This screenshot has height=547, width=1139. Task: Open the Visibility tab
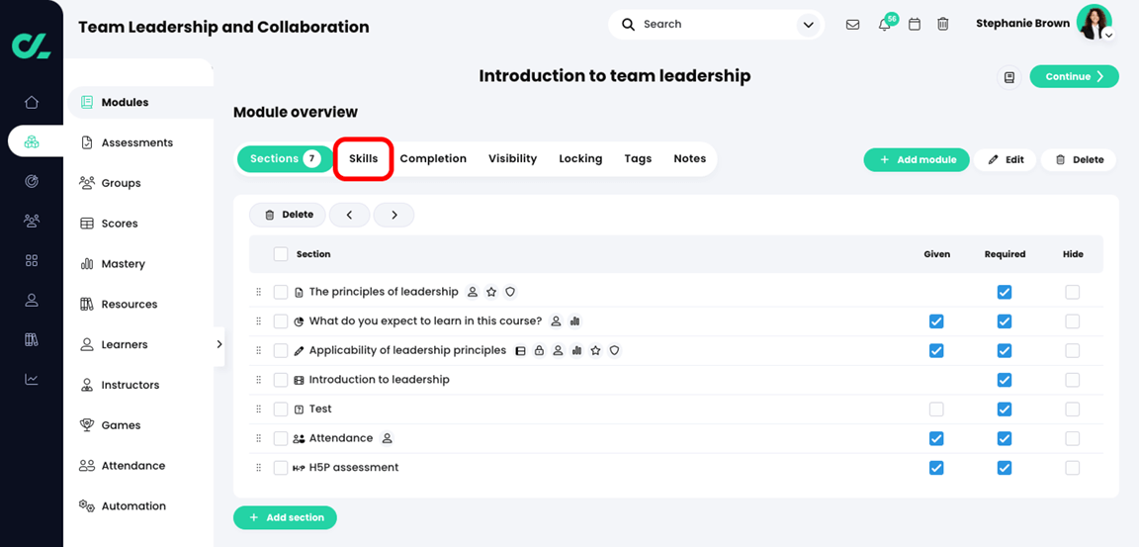(512, 158)
